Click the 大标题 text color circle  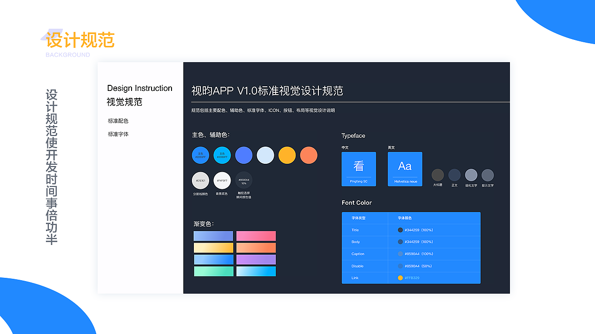coord(437,175)
